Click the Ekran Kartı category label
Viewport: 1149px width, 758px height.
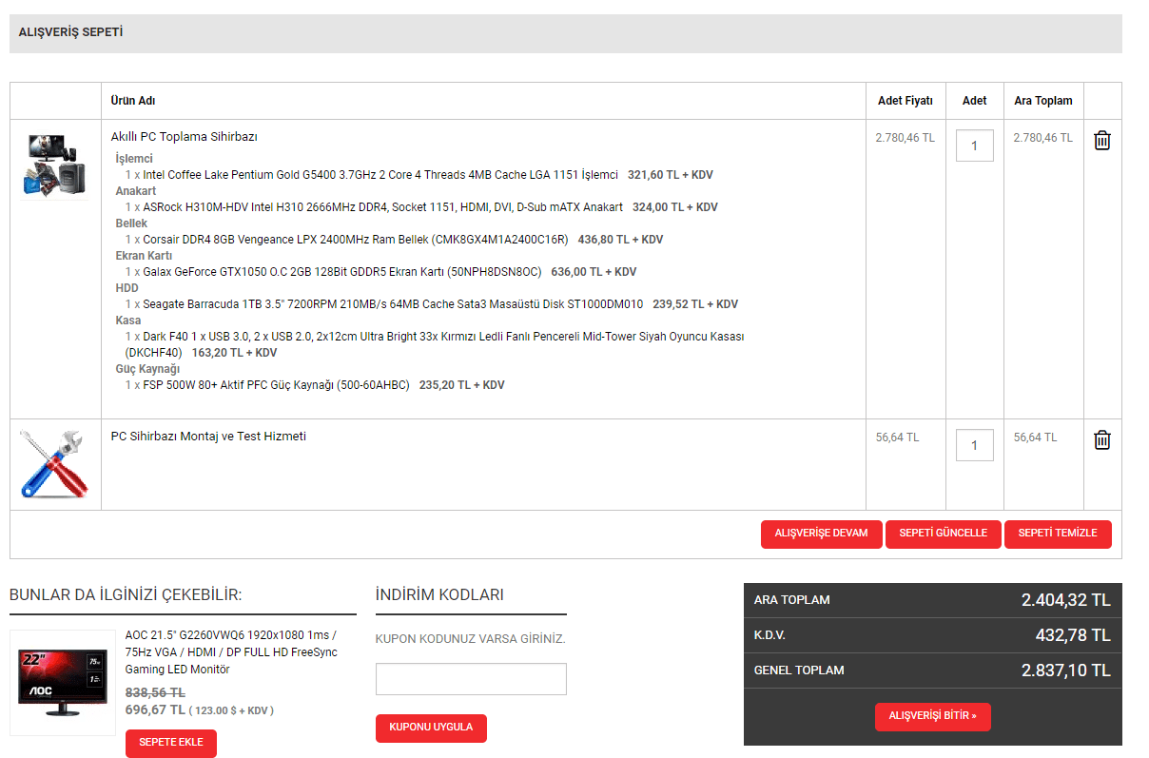[144, 256]
